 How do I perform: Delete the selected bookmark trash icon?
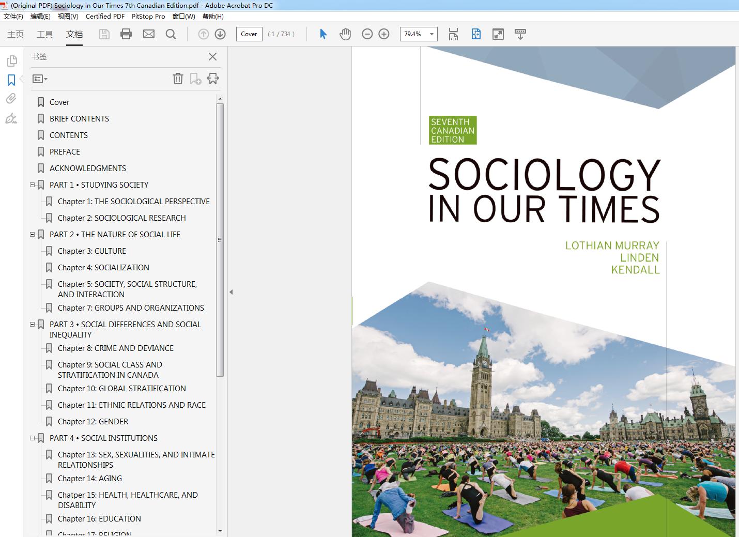point(178,79)
